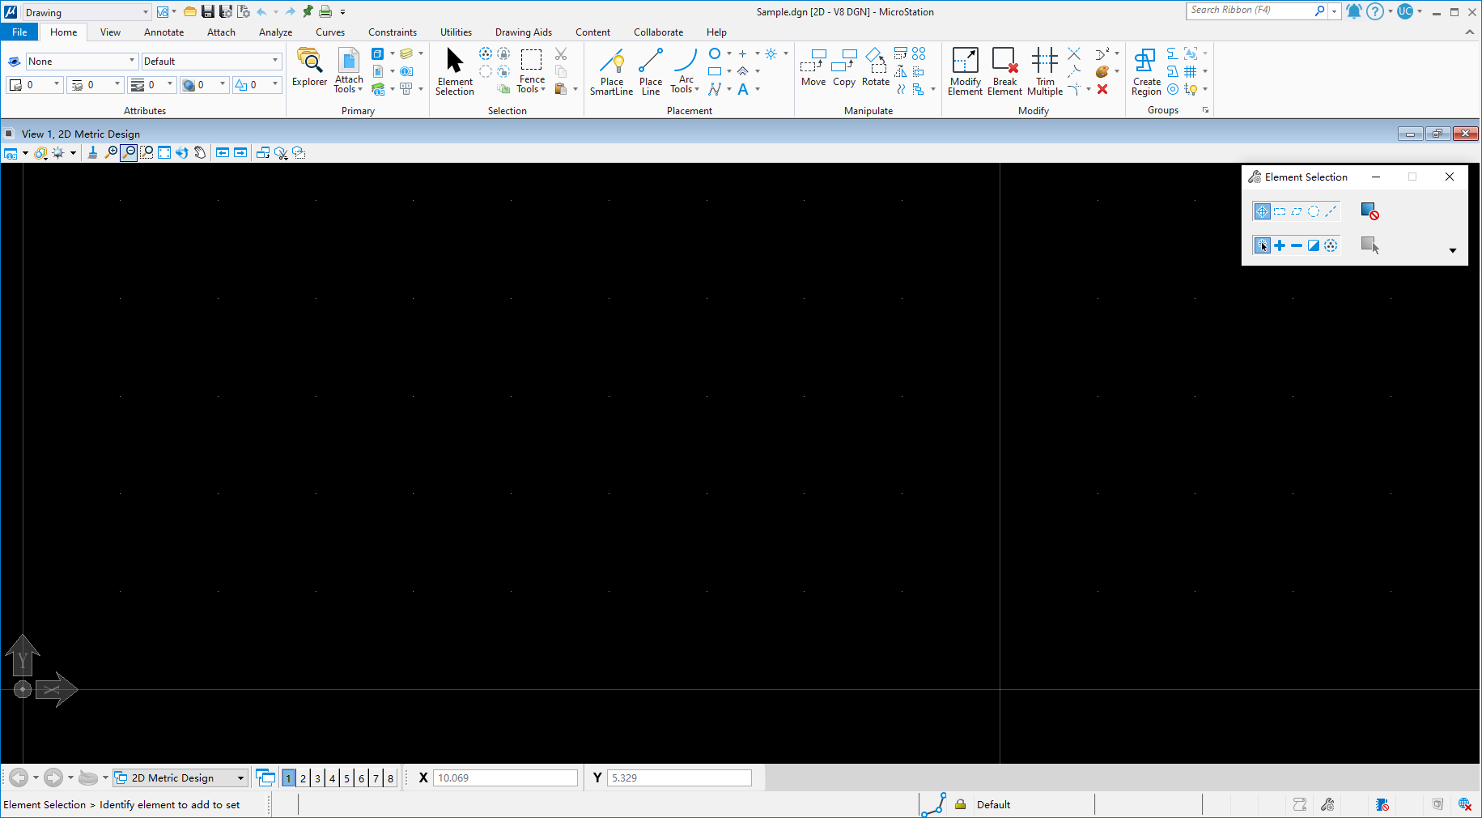Click the Save icon in quick access
The image size is (1482, 818).
pos(208,11)
